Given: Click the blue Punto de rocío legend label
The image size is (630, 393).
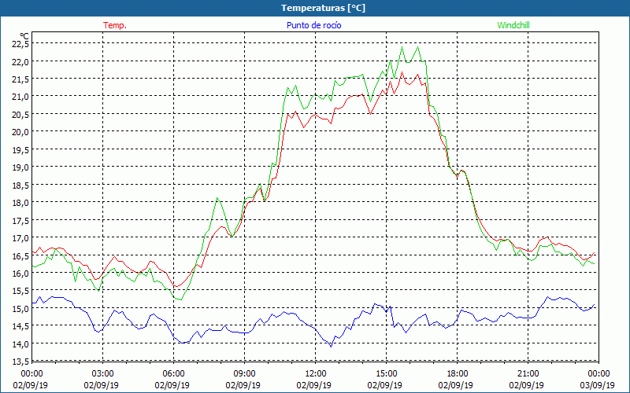Looking at the screenshot, I should pos(313,25).
